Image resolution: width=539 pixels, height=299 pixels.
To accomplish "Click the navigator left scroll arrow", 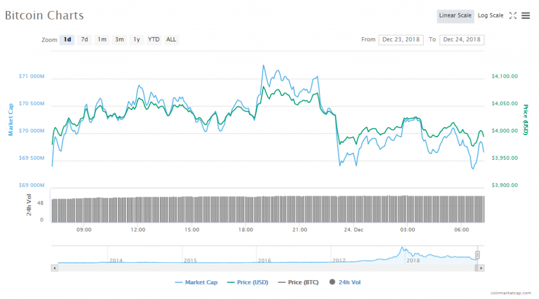I will coord(54,268).
